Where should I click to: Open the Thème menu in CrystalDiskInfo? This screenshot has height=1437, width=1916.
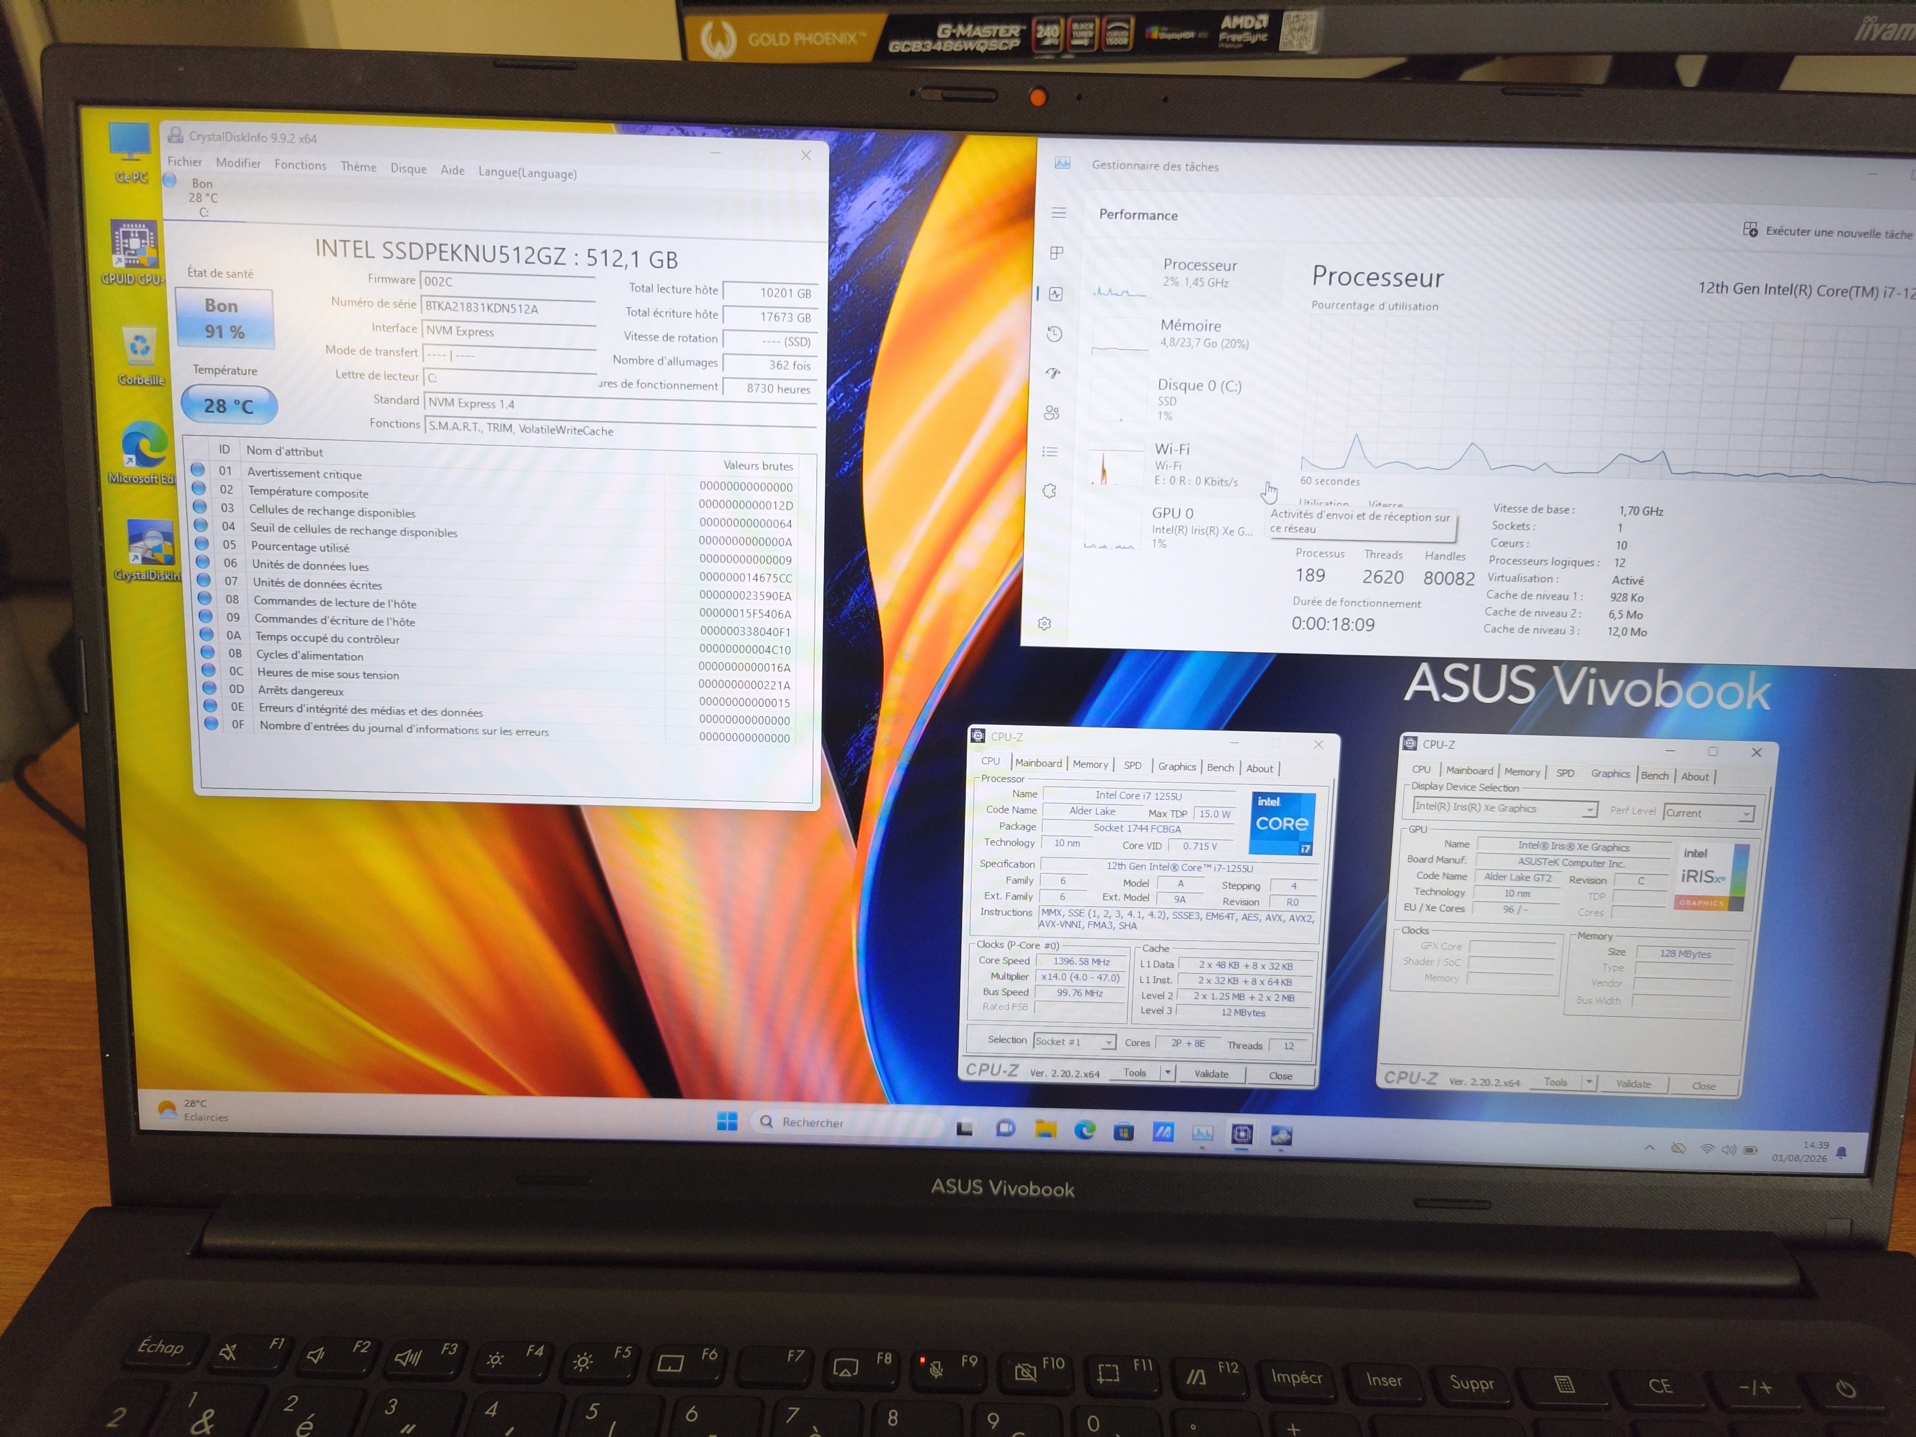[x=359, y=167]
